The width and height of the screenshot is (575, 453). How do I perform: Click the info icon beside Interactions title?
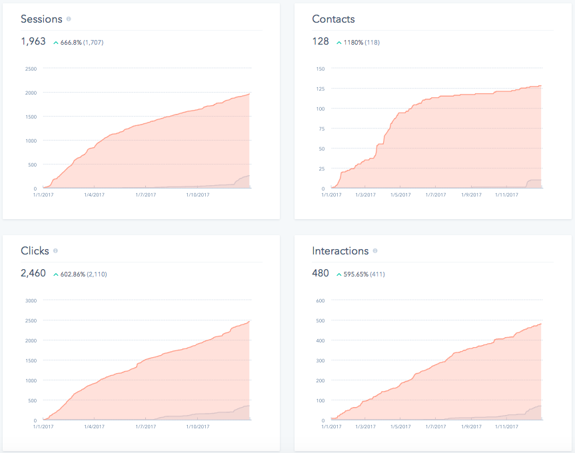click(375, 250)
